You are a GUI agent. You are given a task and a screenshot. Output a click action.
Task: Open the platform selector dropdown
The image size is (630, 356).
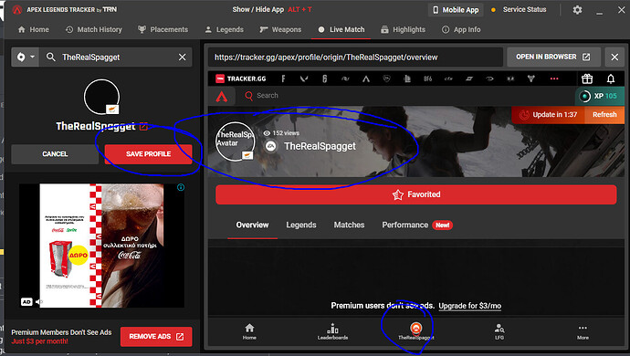[26, 58]
